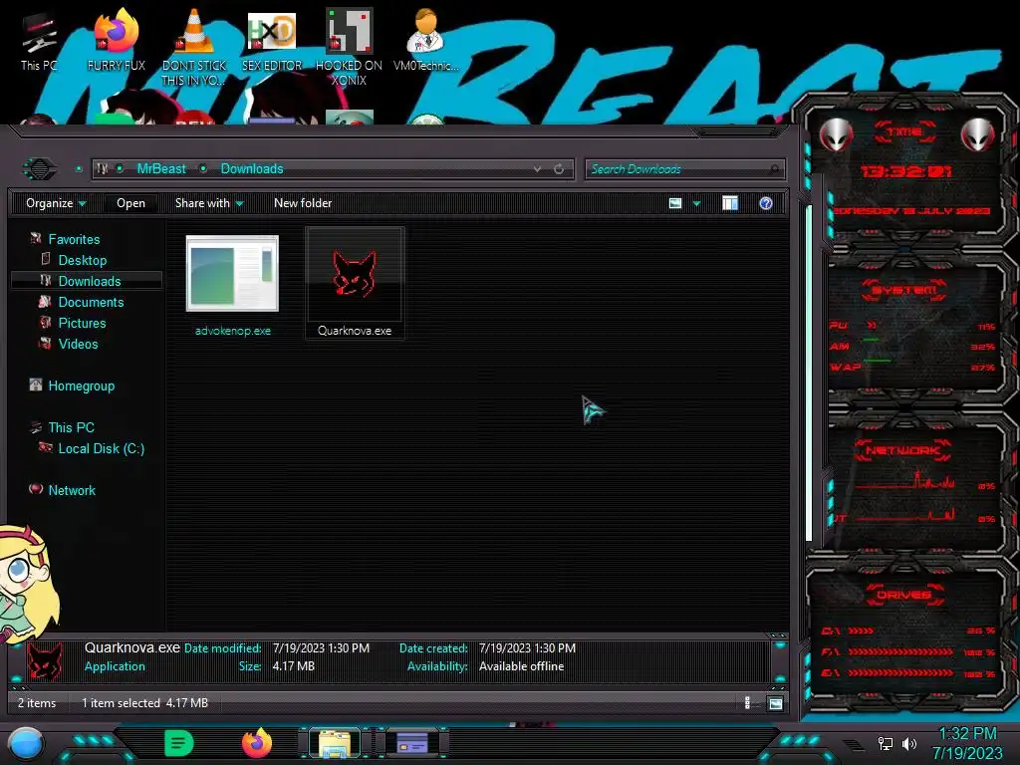
Task: Change the view icon in toolbar
Action: (x=675, y=203)
